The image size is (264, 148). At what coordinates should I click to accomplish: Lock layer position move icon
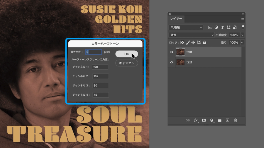pyautogui.click(x=193, y=42)
